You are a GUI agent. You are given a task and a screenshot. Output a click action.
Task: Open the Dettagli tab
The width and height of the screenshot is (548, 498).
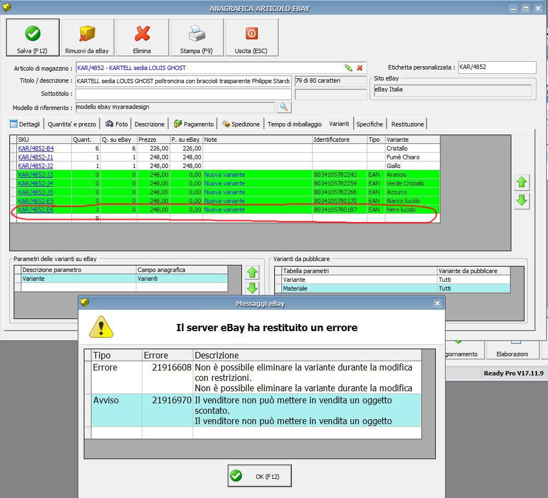tap(25, 124)
